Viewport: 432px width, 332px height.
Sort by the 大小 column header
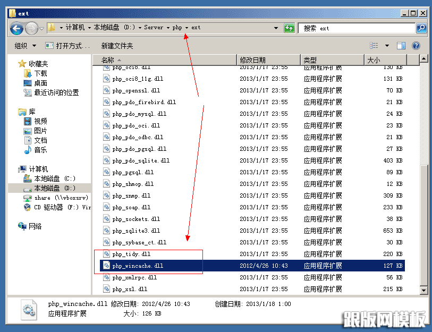[386, 60]
